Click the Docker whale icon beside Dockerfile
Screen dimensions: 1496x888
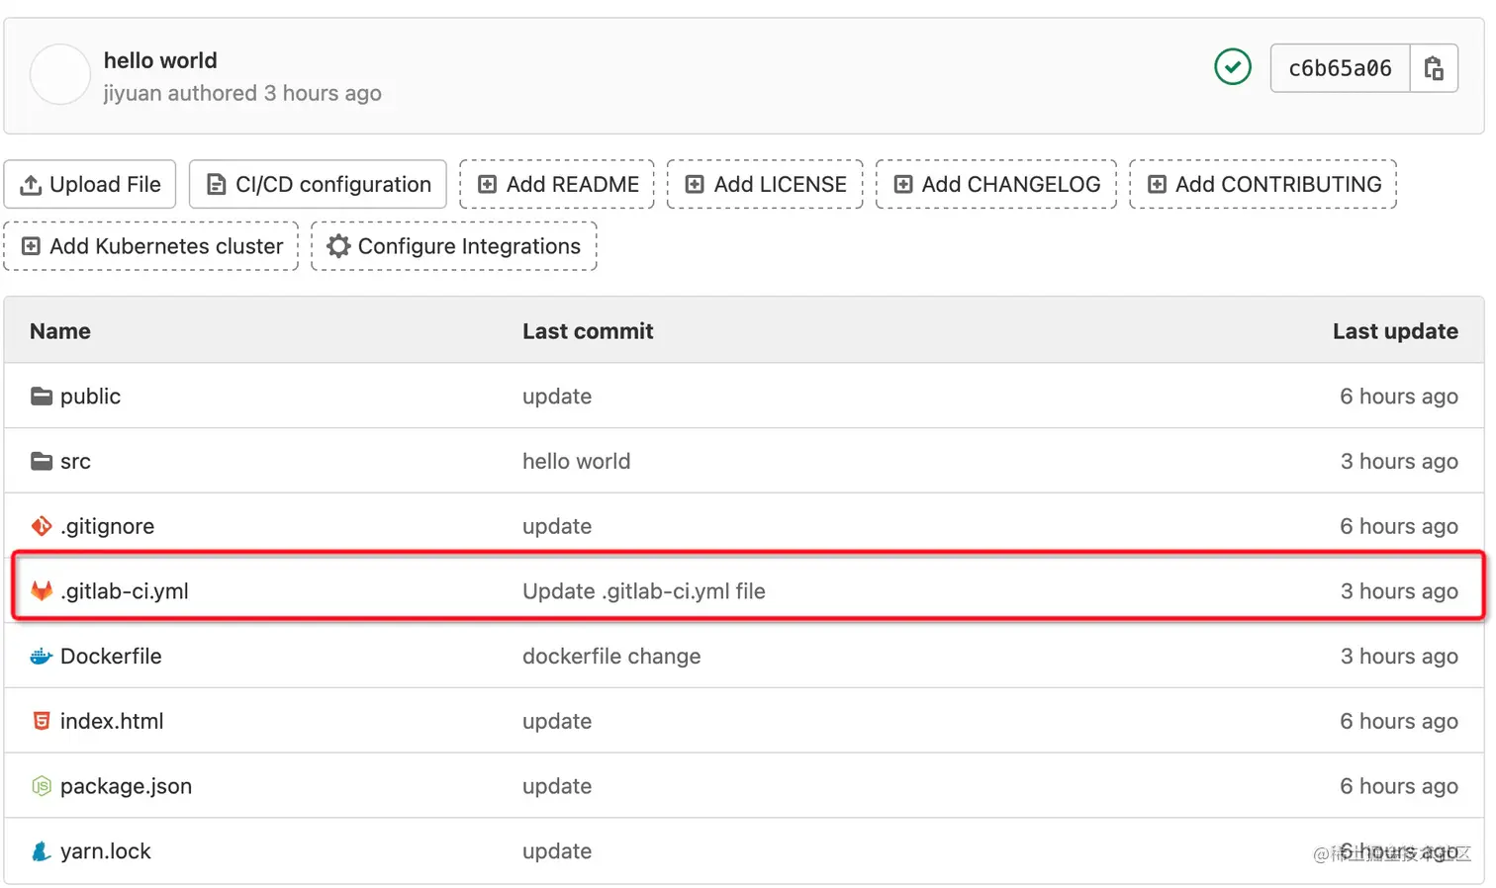pos(42,657)
